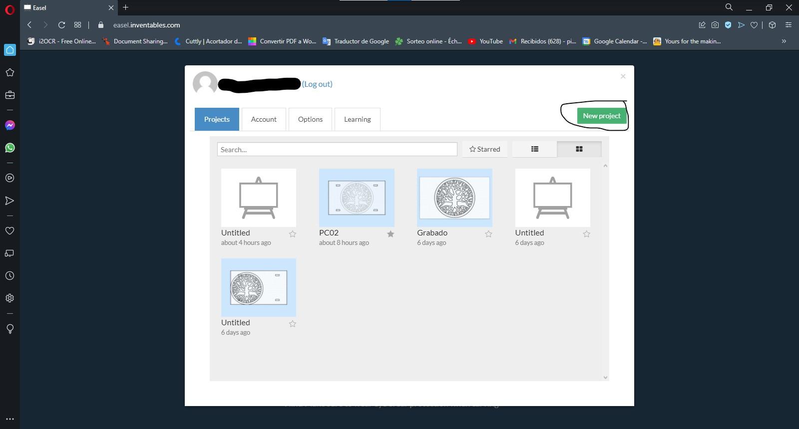
Task: Open history clock icon in sidebar
Action: [x=9, y=276]
